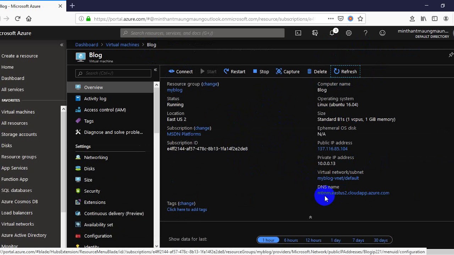The image size is (454, 255).
Task: Select 7 days data range
Action: pyautogui.click(x=358, y=240)
